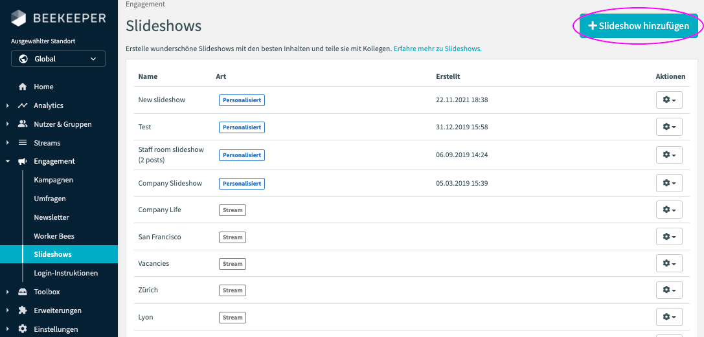Viewport: 704px width, 337px height.
Task: Click the Erweiterungen puzzle icon
Action: (x=23, y=310)
